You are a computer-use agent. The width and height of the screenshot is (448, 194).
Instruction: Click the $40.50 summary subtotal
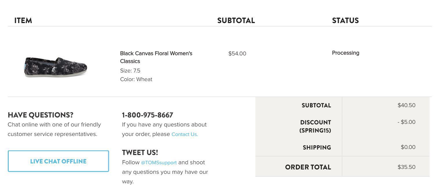pos(406,105)
